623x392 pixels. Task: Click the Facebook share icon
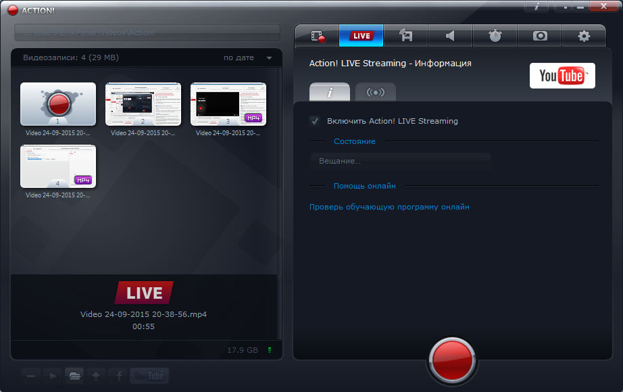click(118, 376)
